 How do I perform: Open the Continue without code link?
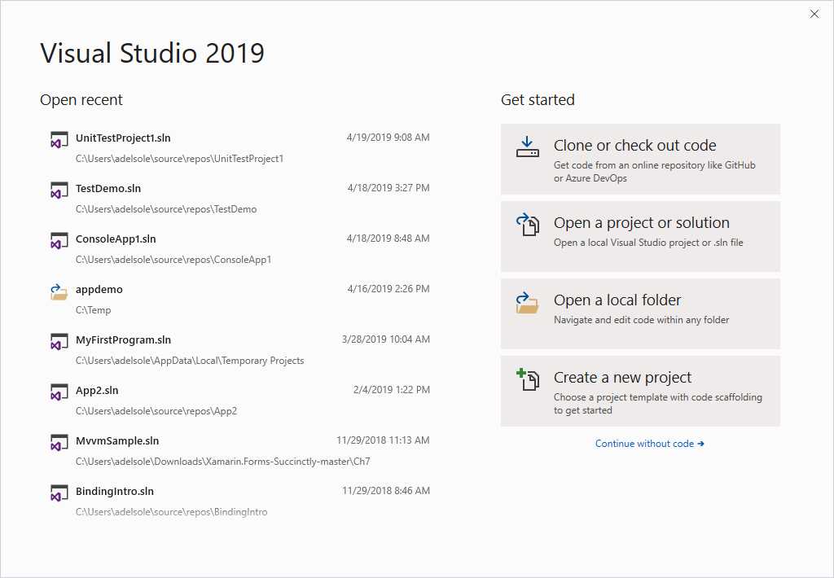[649, 443]
